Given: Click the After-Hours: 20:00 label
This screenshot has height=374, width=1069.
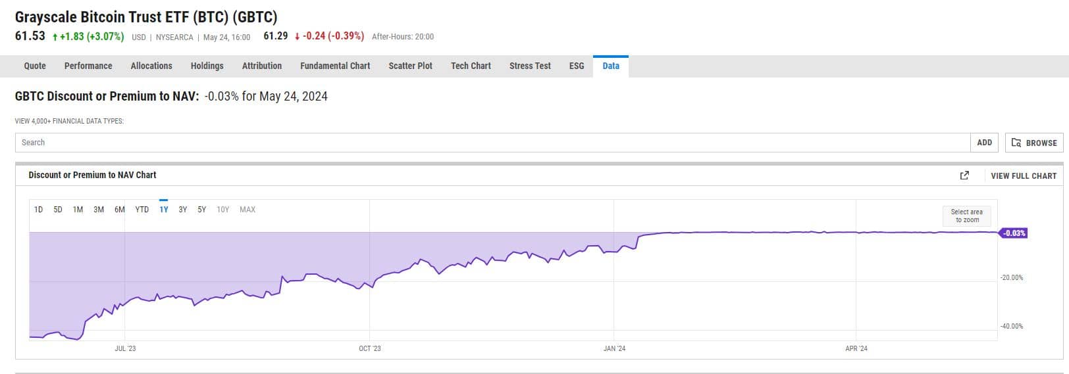Looking at the screenshot, I should (x=403, y=37).
